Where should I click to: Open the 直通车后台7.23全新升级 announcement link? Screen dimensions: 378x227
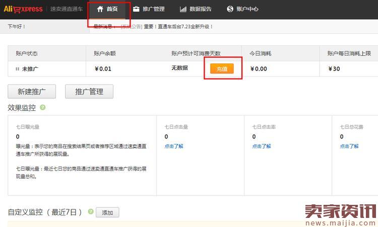pyautogui.click(x=178, y=27)
